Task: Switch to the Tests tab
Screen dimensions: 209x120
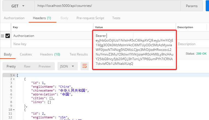Action: (116, 18)
